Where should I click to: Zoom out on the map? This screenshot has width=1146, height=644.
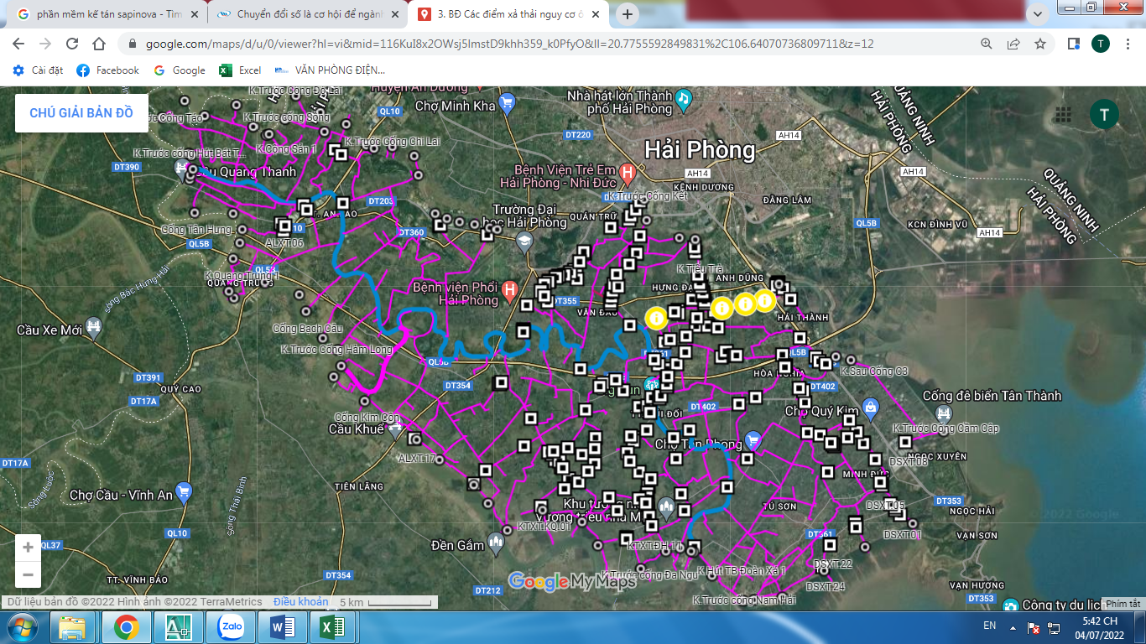[x=28, y=575]
